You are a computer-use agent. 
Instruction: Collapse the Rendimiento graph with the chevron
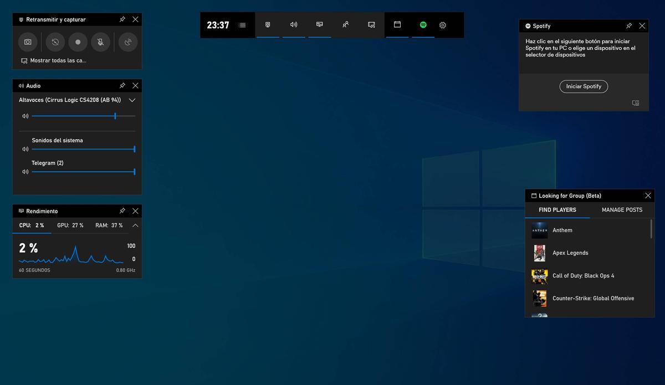tap(134, 224)
